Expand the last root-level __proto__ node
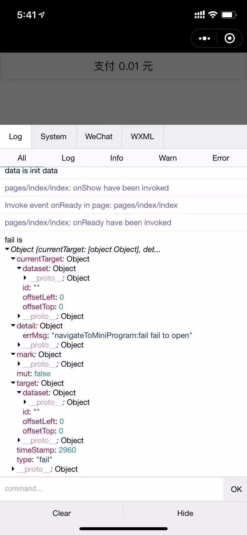247x535 pixels. (13, 469)
